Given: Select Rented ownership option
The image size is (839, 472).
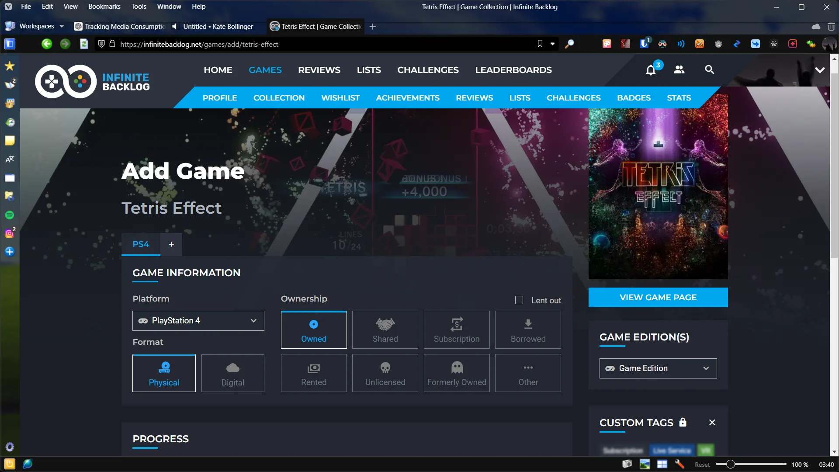Looking at the screenshot, I should tap(314, 373).
